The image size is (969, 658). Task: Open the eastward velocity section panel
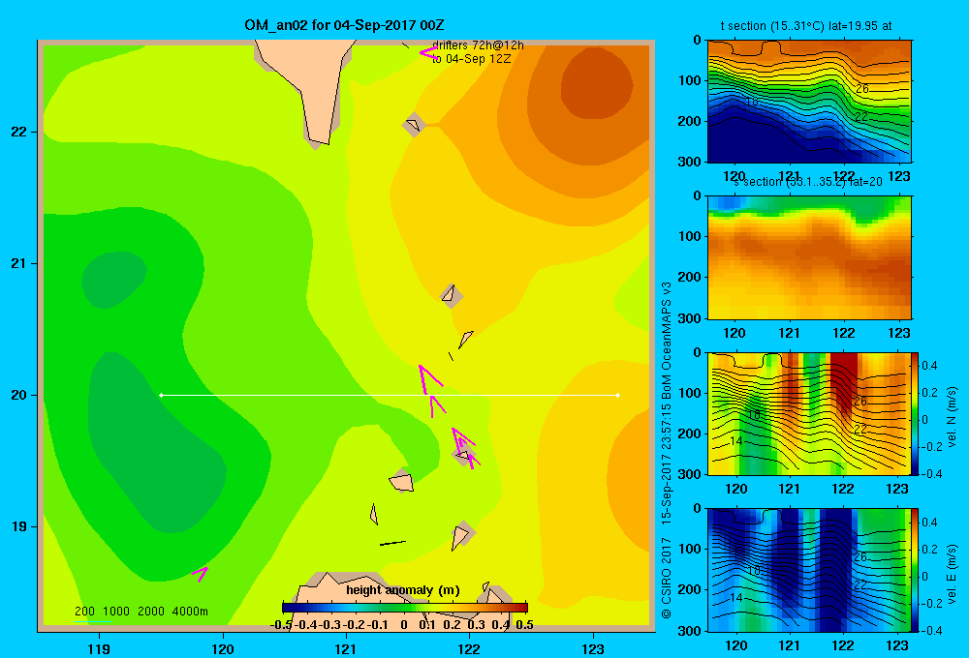point(809,569)
